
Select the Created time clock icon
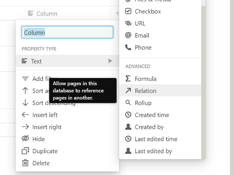[x=128, y=115]
